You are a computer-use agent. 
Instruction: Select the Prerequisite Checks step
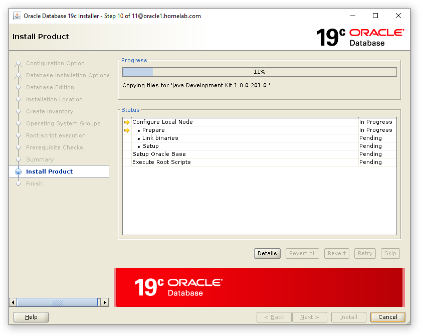point(54,147)
